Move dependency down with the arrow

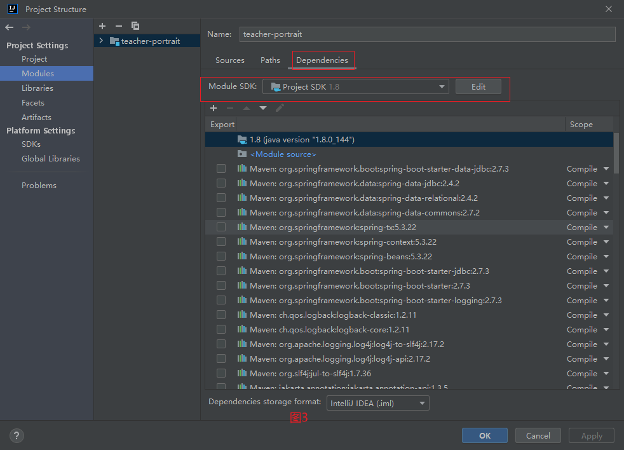(263, 108)
